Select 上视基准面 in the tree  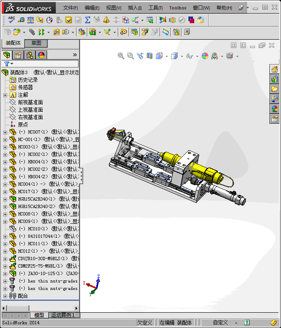(30, 110)
